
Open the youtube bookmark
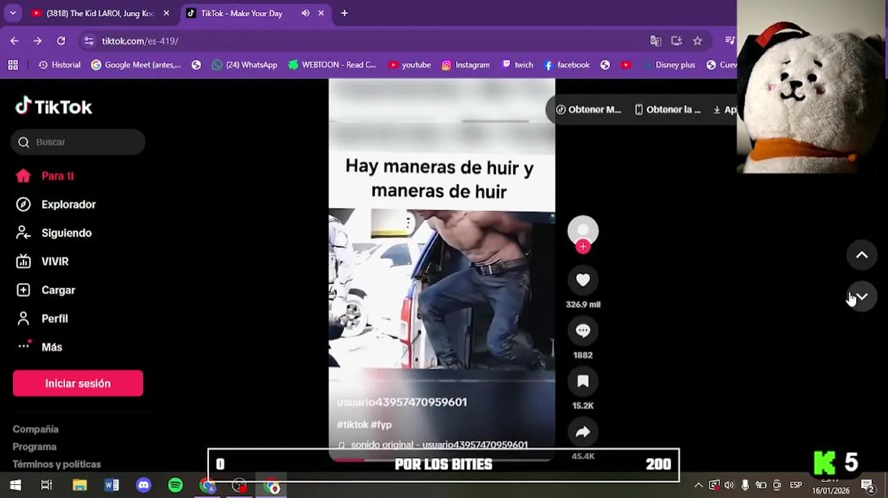[409, 64]
